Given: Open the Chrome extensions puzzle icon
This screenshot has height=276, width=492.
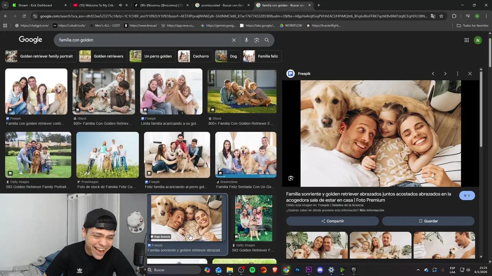Looking at the screenshot, I should click(454, 16).
